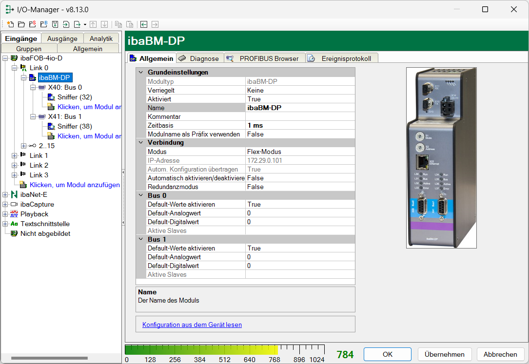The width and height of the screenshot is (529, 364).
Task: Click the Redundanzmodus value False
Action: pyautogui.click(x=300, y=187)
